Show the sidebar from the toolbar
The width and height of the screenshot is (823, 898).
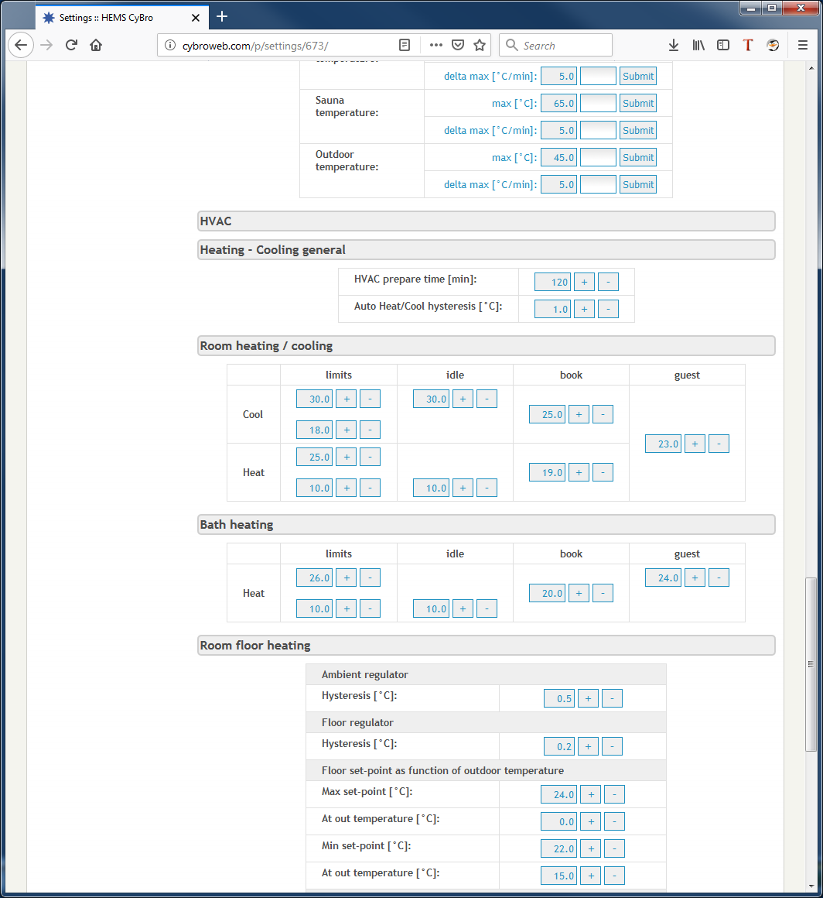pos(723,45)
